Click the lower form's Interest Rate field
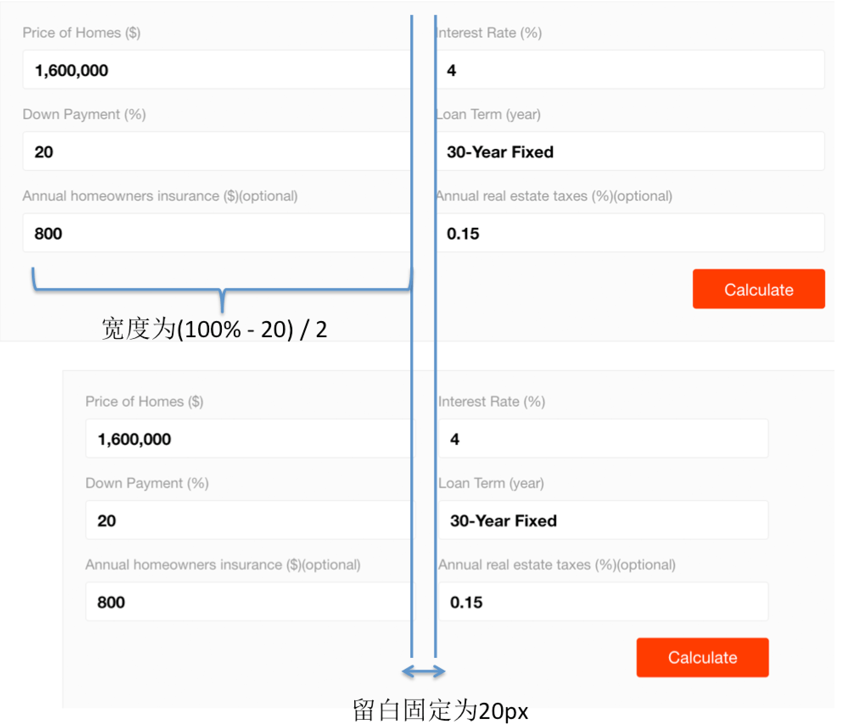The image size is (851, 727). tap(603, 439)
